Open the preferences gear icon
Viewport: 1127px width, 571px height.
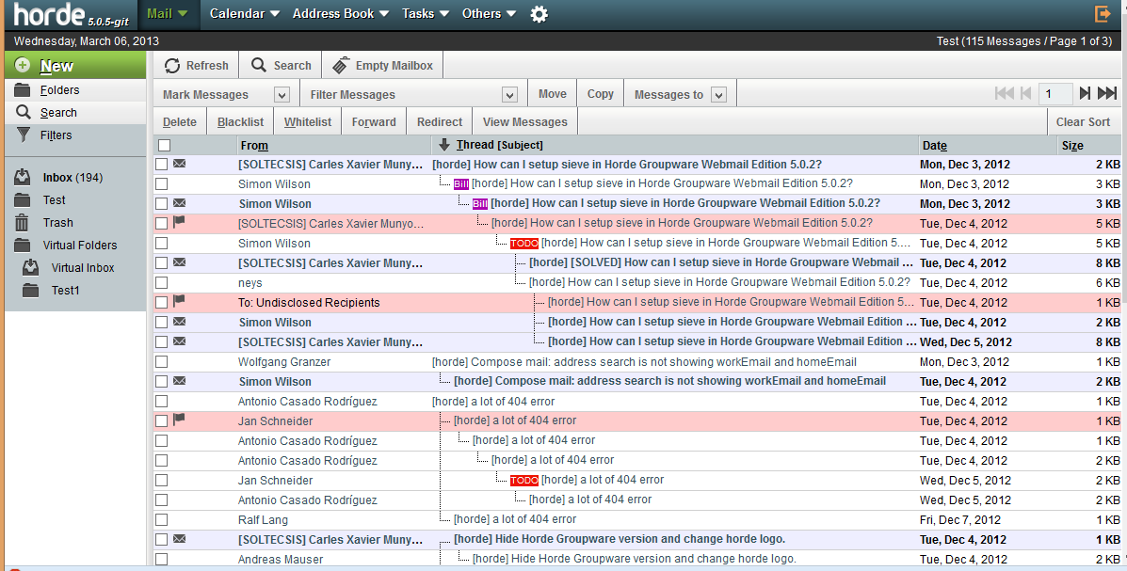click(539, 14)
